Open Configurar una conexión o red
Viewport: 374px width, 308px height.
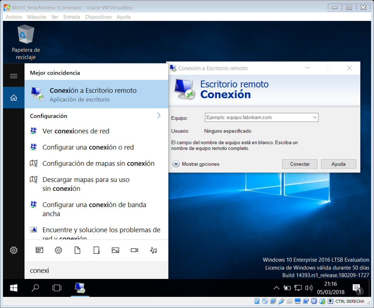pos(96,147)
